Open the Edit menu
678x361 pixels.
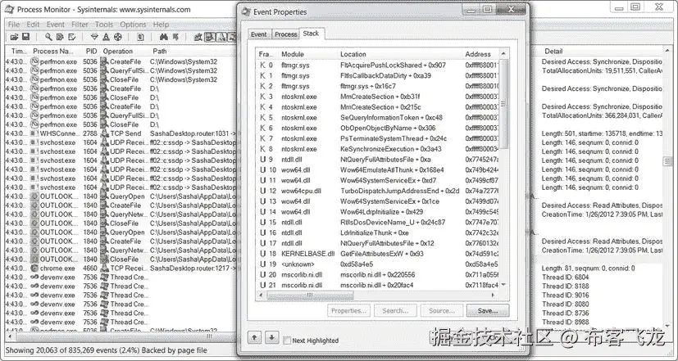point(33,25)
